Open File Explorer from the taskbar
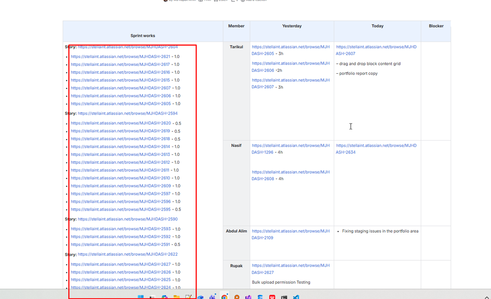The width and height of the screenshot is (491, 299). [176, 297]
